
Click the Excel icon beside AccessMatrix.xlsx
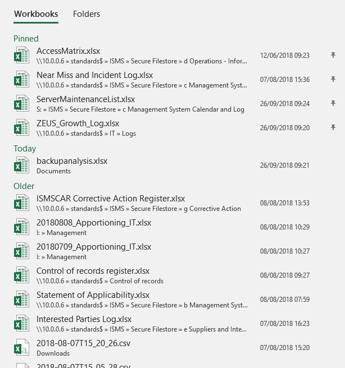point(21,56)
